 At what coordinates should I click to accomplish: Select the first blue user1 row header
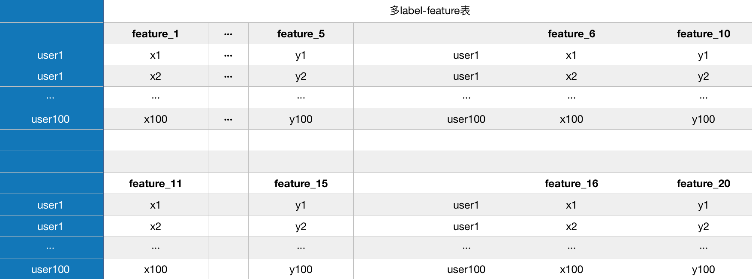(51, 55)
